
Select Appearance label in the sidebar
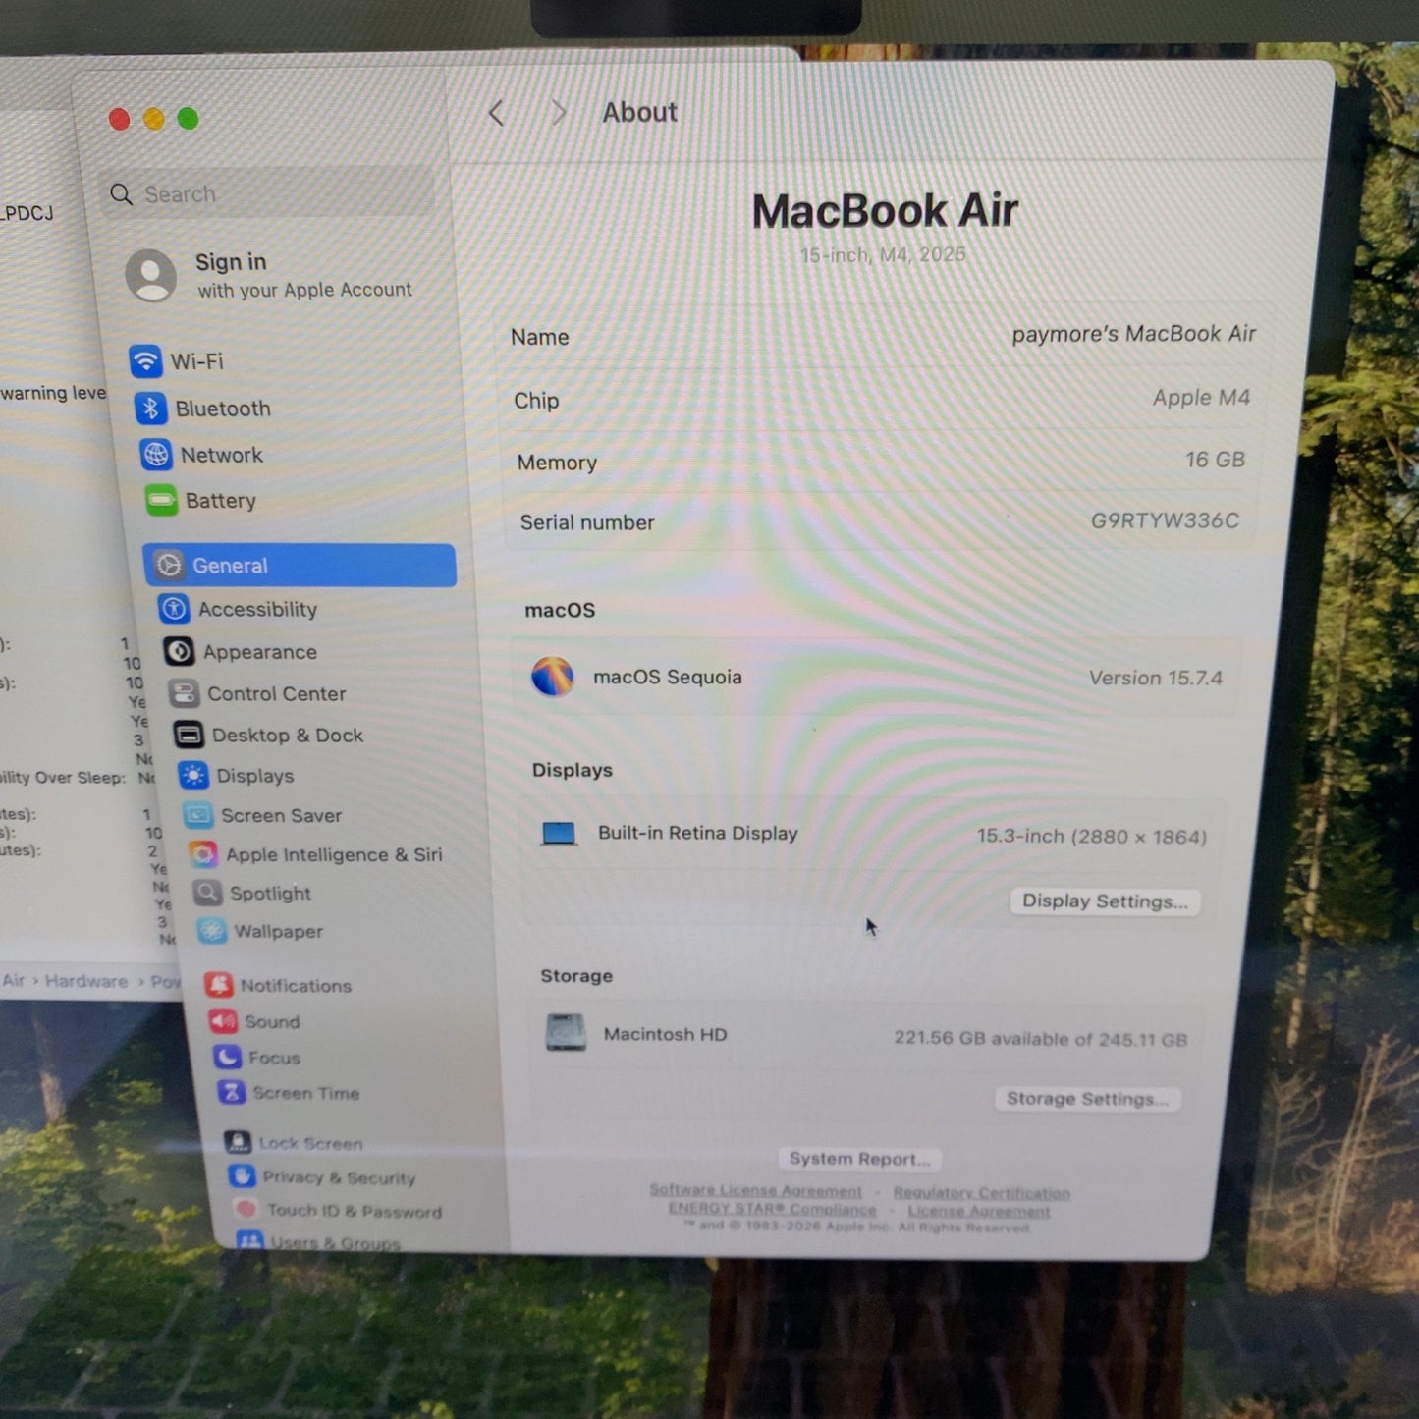[x=260, y=652]
